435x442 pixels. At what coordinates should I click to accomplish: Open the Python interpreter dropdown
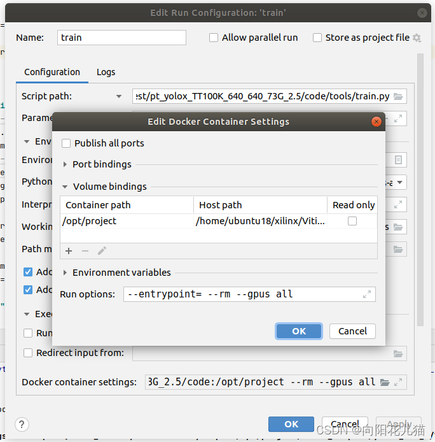[399, 182]
